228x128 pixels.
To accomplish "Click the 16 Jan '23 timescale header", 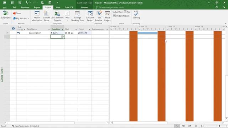I will click(x=142, y=27).
